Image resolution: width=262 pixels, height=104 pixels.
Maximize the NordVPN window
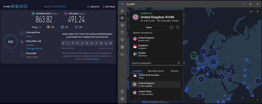tap(250, 4)
